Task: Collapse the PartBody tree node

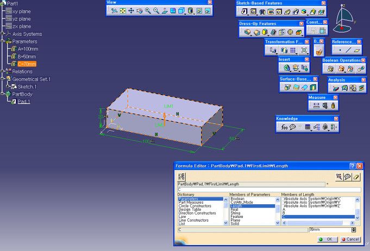Action: [x=3, y=94]
